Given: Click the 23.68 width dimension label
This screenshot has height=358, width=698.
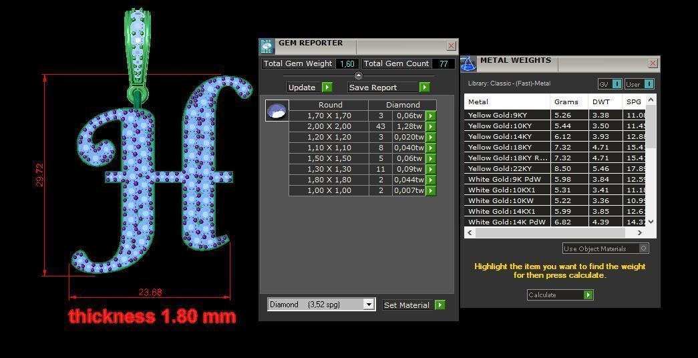Looking at the screenshot, I should click(x=150, y=293).
